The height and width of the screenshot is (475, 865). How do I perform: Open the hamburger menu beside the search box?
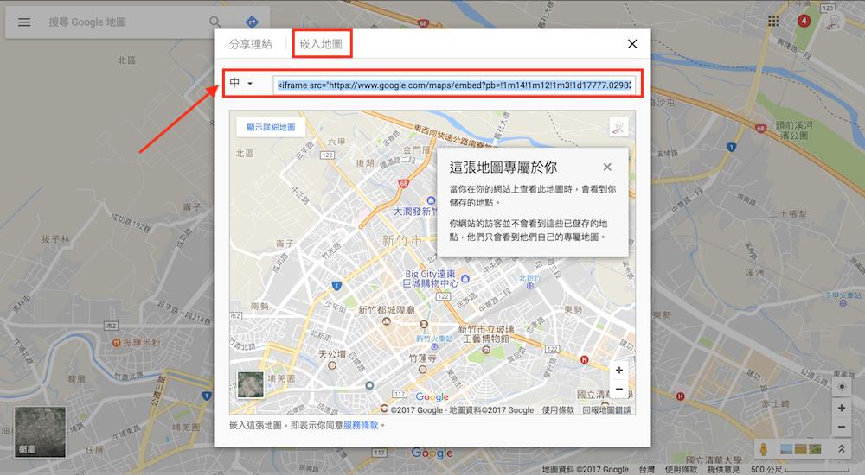[x=24, y=22]
